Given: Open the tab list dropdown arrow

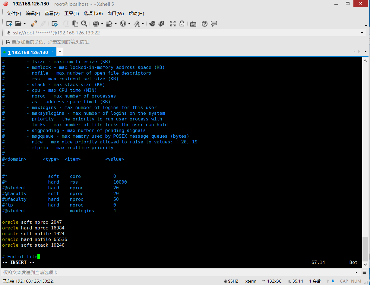Looking at the screenshot, I should (365, 52).
